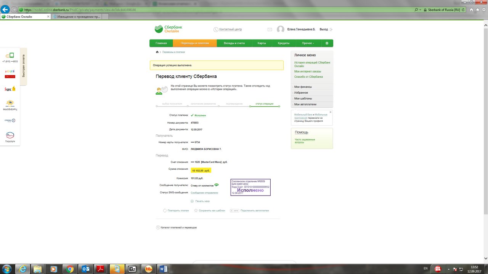Image resolution: width=488 pixels, height=274 pixels.
Task: Open the Вклады и счета menu tab
Action: pyautogui.click(x=234, y=43)
